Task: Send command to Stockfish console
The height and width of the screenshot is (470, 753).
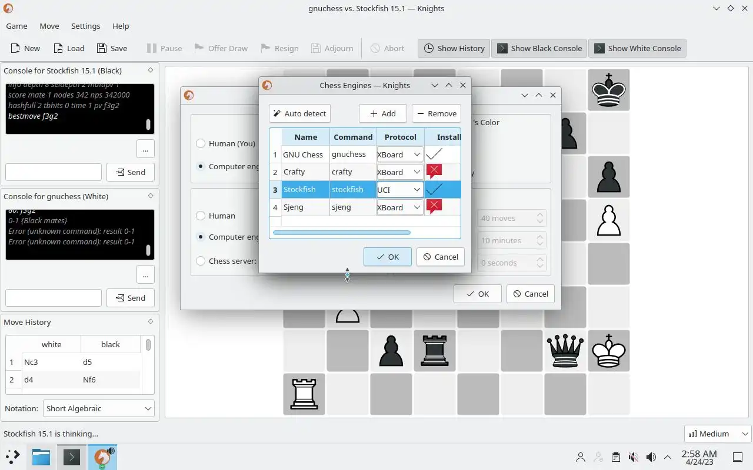Action: pos(130,172)
